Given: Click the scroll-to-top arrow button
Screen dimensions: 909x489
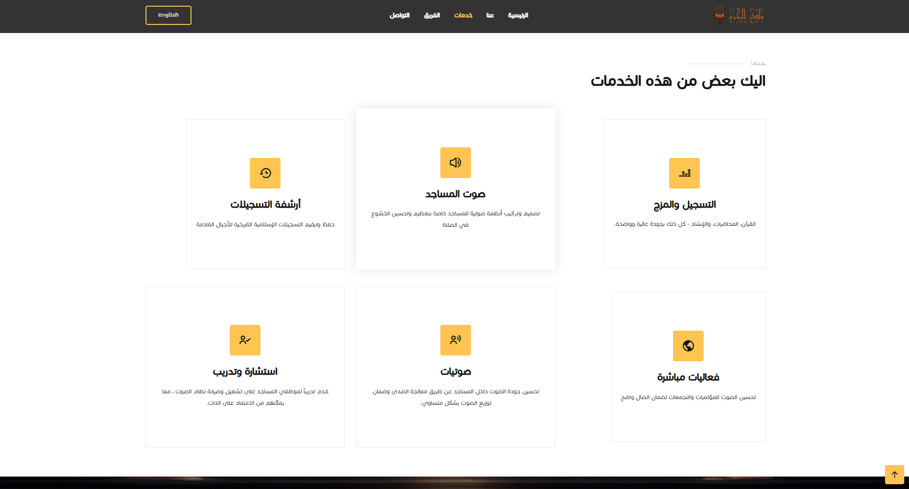Looking at the screenshot, I should pyautogui.click(x=894, y=475).
